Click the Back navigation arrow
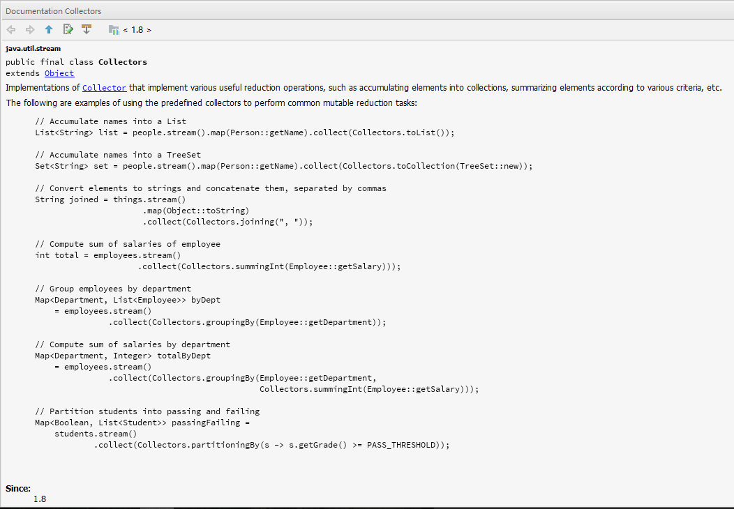 11,29
